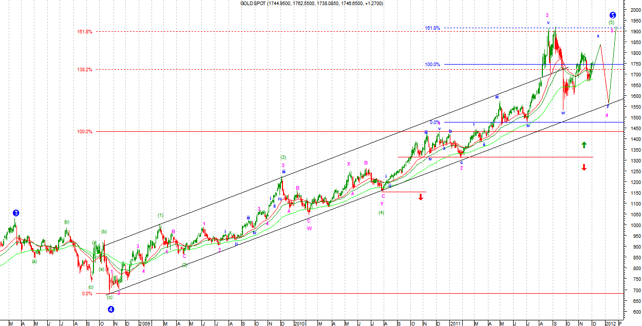Select the red down arrow below the green arrow

(x=584, y=167)
